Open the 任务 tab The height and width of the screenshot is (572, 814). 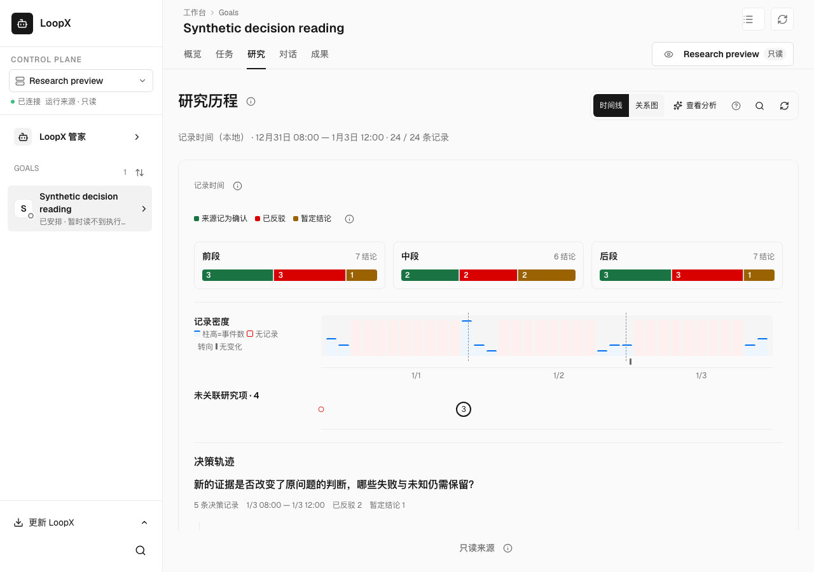(224, 54)
